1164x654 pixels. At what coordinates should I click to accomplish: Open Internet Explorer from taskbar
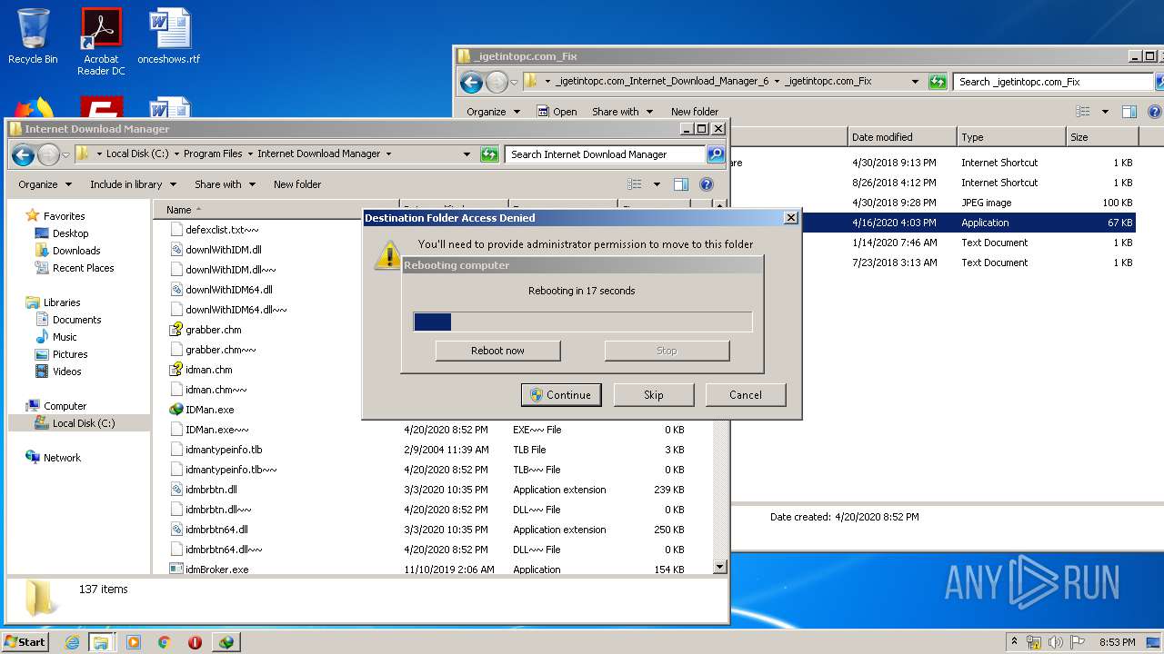pyautogui.click(x=72, y=642)
